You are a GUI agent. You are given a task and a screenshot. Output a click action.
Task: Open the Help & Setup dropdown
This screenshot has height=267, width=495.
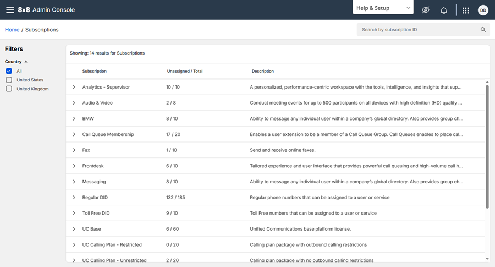(383, 8)
